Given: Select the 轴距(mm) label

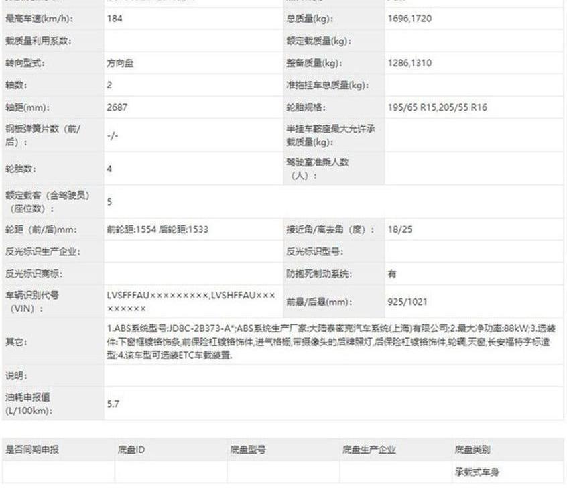Looking at the screenshot, I should tap(27, 107).
